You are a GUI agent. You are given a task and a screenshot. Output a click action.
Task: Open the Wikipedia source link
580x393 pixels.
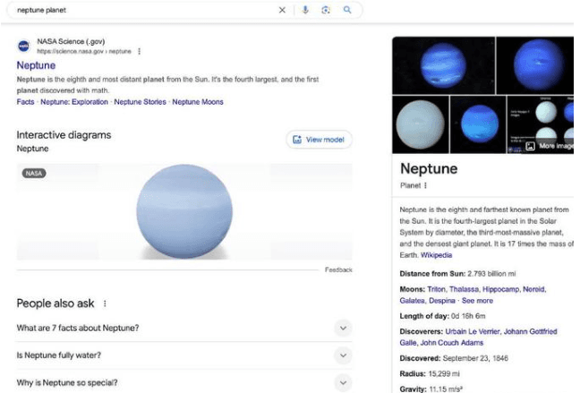click(x=436, y=255)
